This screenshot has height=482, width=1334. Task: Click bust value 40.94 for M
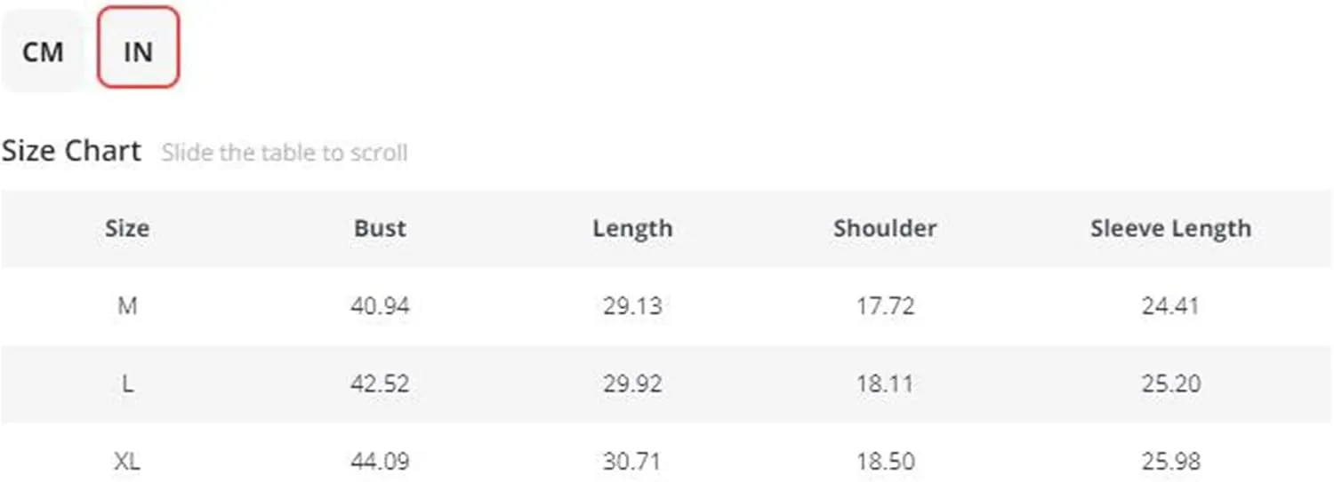tap(380, 306)
